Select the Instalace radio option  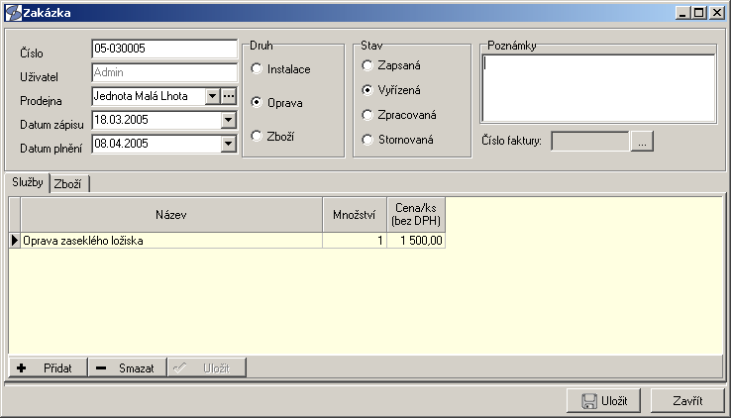pos(258,69)
